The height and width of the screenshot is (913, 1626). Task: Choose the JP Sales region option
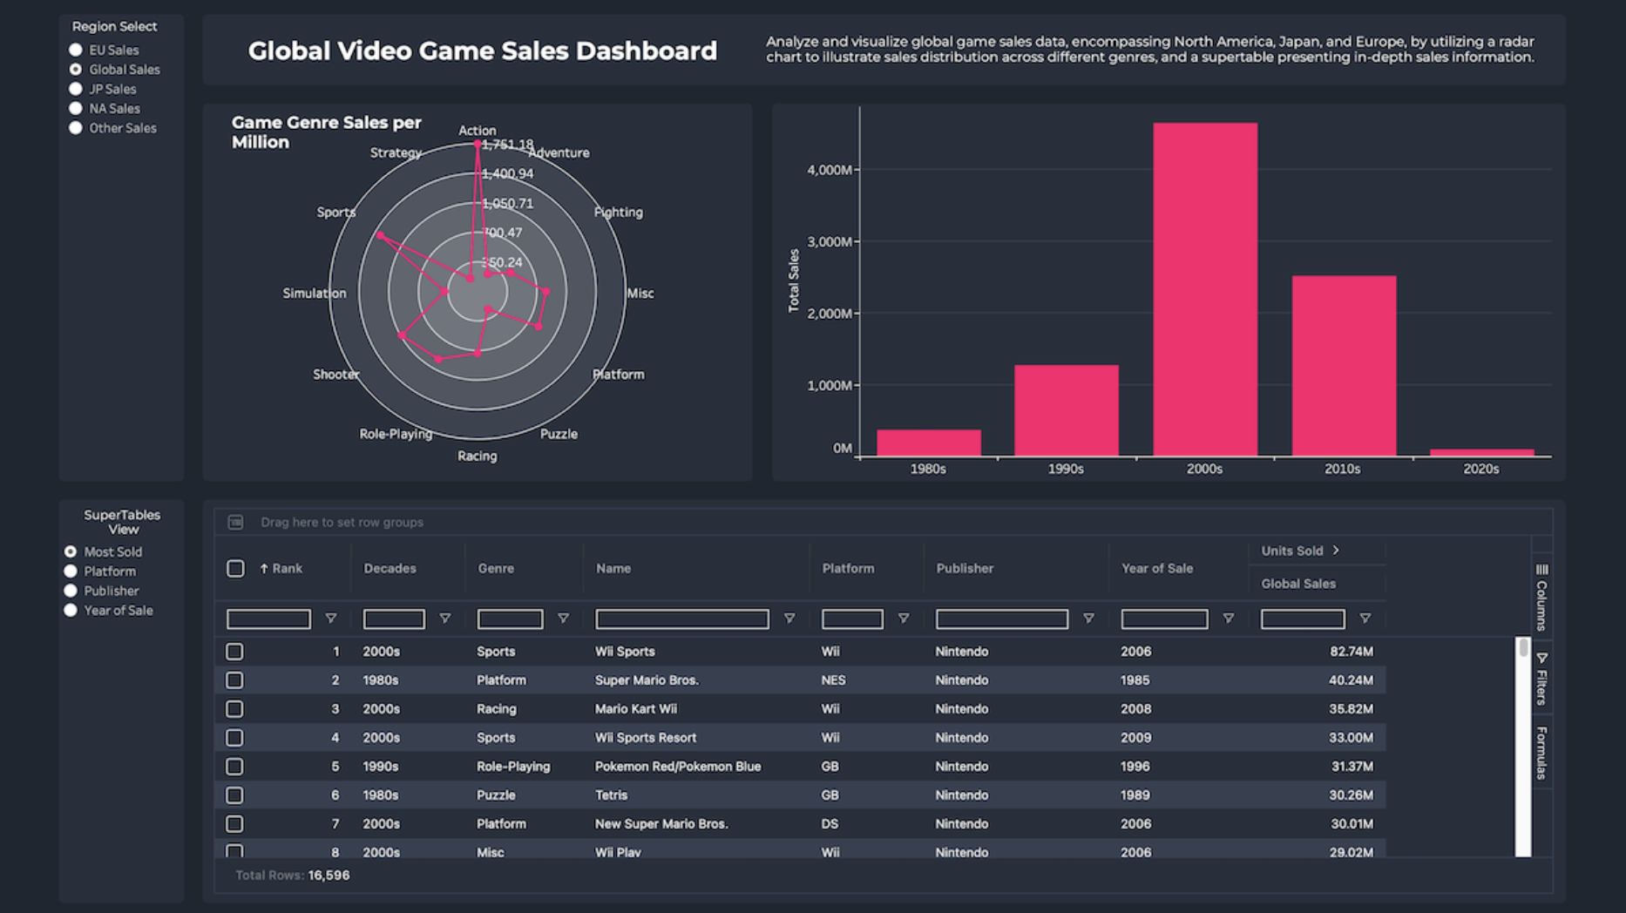[x=76, y=89]
